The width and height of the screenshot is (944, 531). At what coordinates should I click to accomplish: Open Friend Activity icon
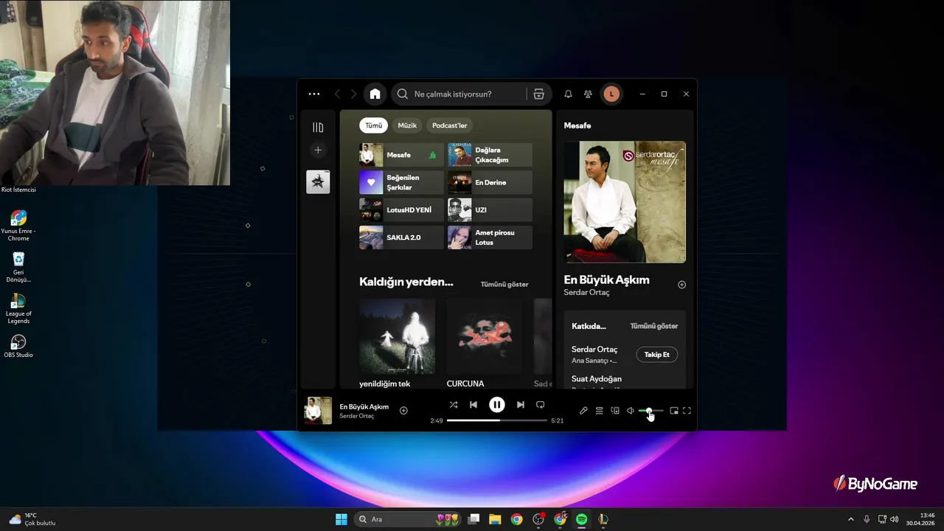click(588, 94)
